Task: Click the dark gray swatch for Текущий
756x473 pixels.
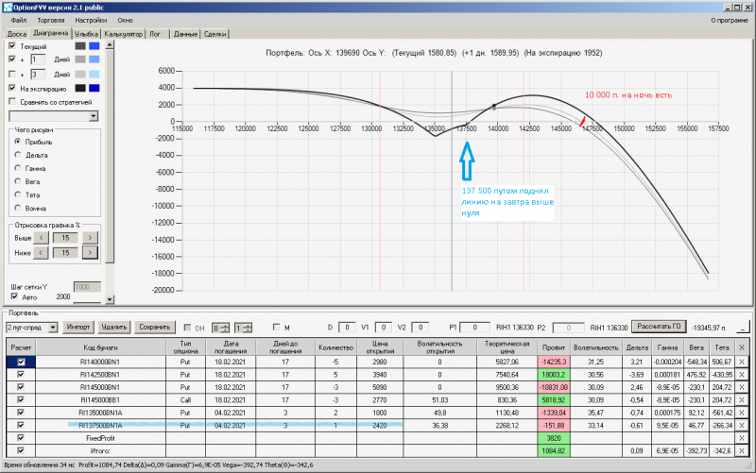Action: coord(80,45)
